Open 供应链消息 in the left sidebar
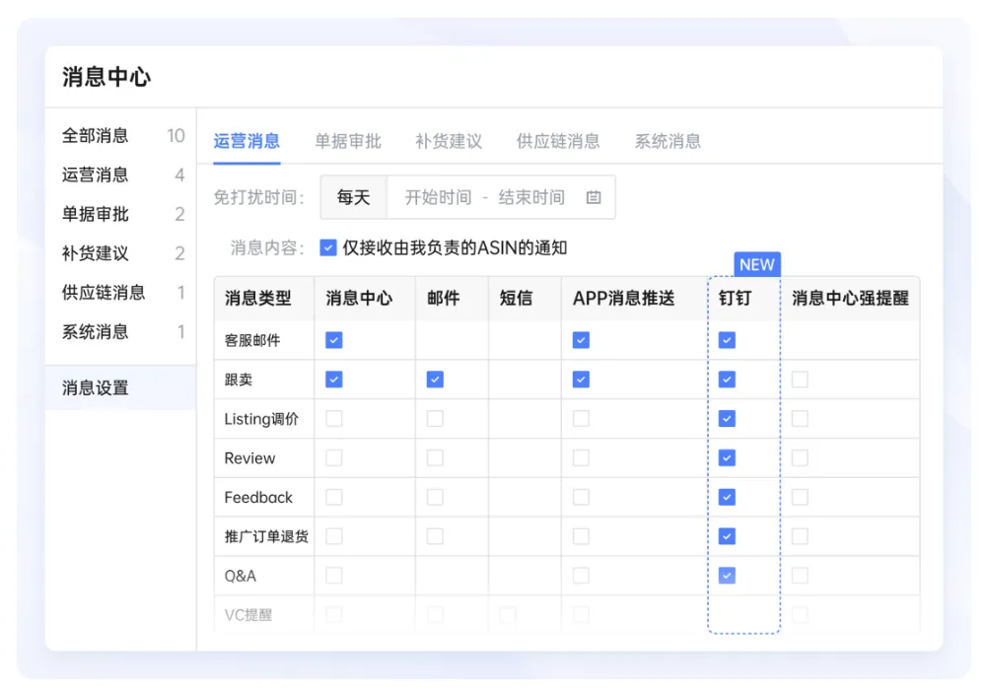 coord(120,293)
